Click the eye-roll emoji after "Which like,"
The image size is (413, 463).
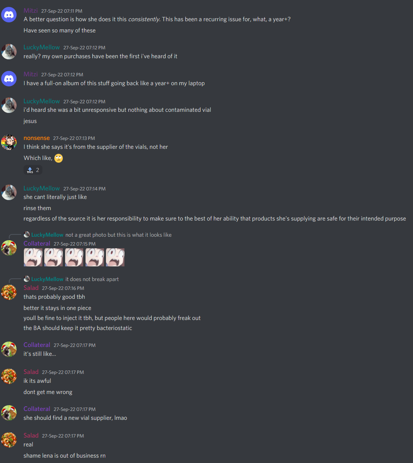[59, 158]
